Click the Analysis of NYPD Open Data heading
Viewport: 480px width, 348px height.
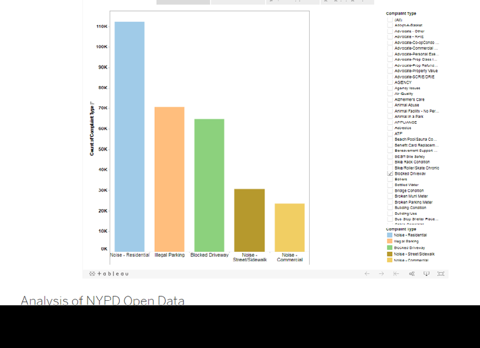pyautogui.click(x=103, y=300)
